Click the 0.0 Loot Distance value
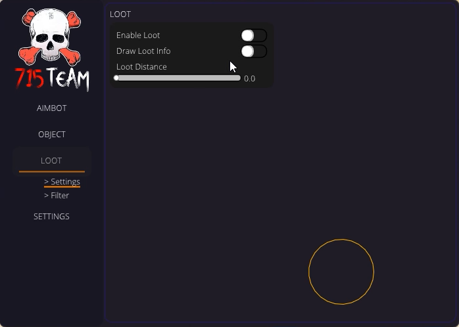Viewport: 459px width, 327px height. tap(250, 79)
